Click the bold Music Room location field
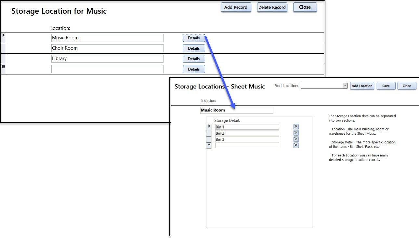The height and width of the screenshot is (238, 419). (x=237, y=110)
